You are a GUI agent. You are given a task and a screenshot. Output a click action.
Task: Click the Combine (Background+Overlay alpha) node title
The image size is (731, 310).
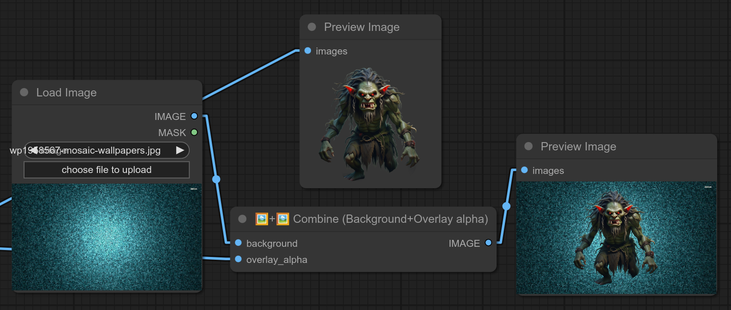point(390,219)
